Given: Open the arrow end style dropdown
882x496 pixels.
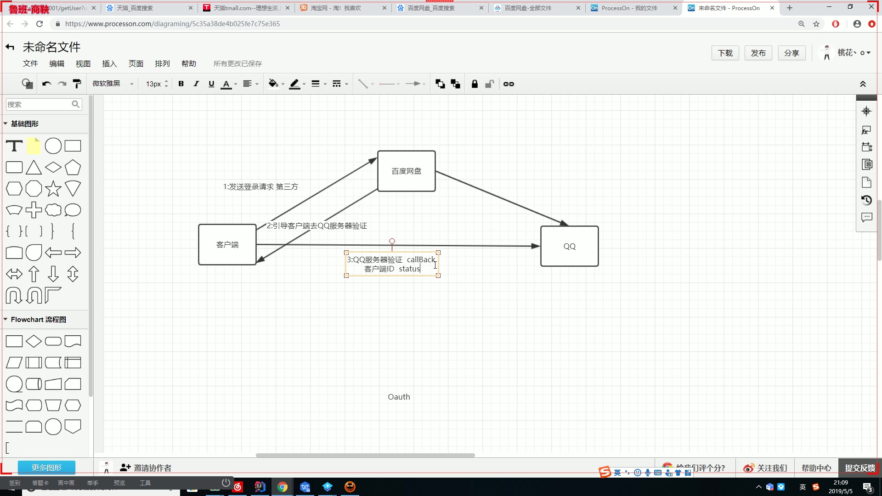Looking at the screenshot, I should pos(415,84).
